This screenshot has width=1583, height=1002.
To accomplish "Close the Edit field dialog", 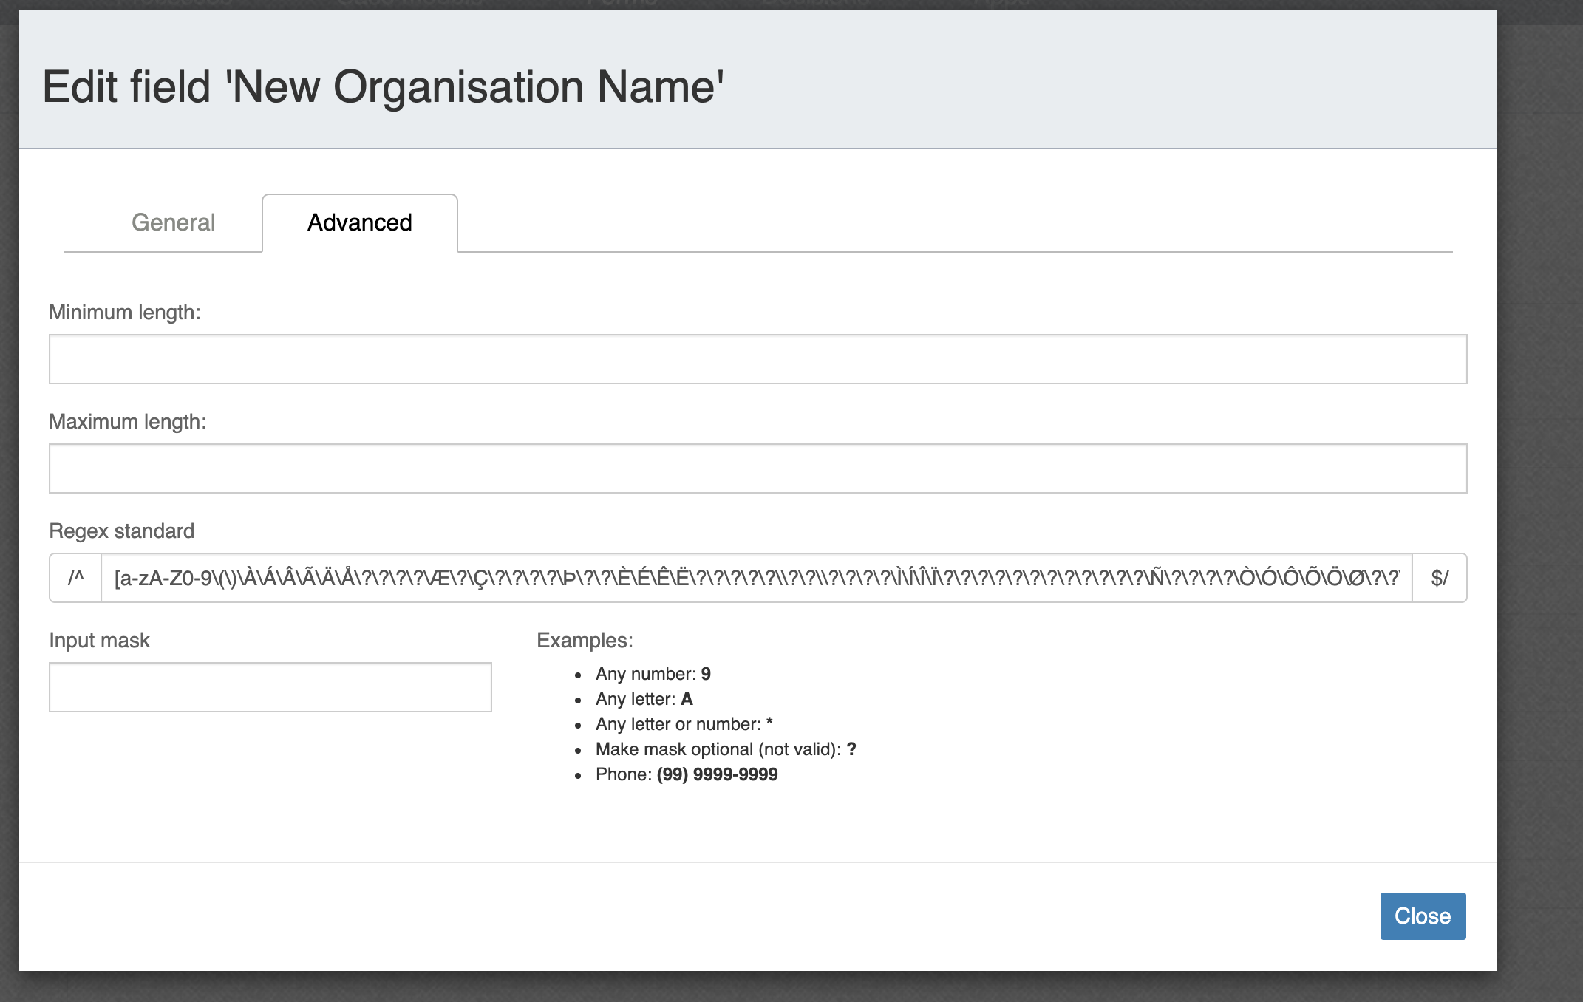I will 1423,916.
